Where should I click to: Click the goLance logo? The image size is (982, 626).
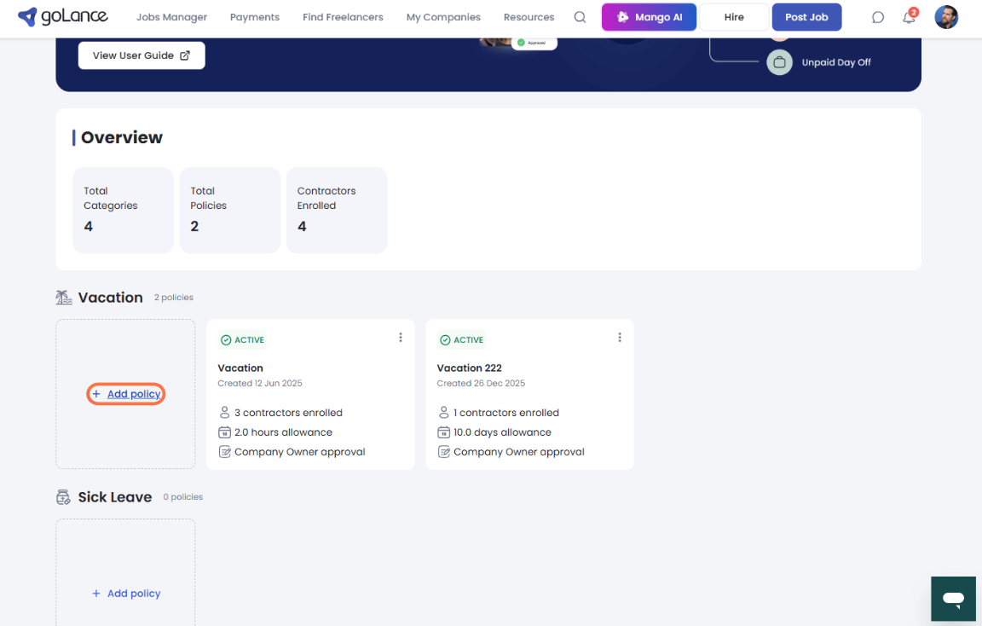point(65,17)
